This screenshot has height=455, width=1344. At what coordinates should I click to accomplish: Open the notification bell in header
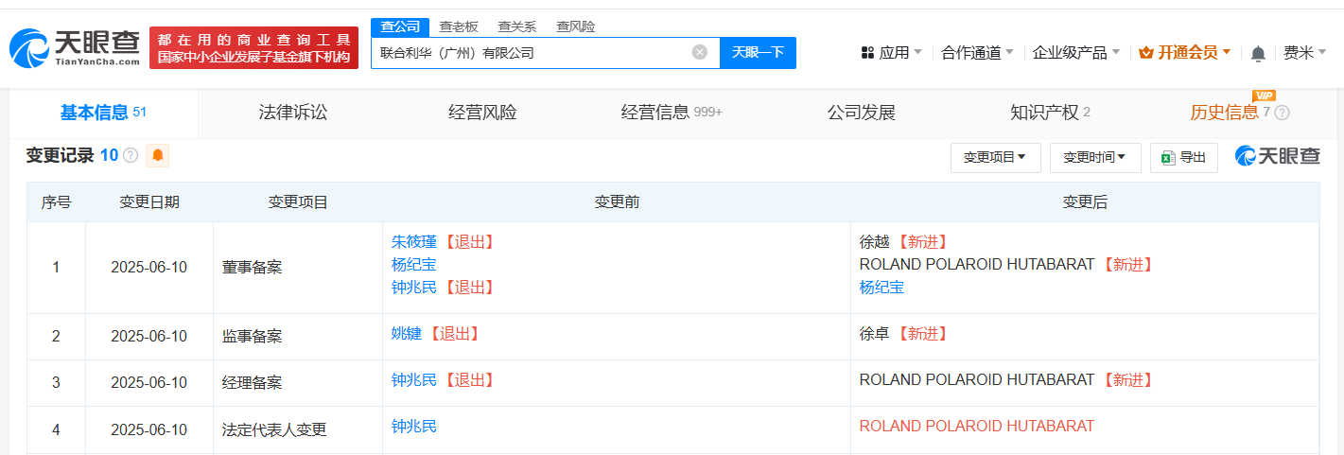tap(1258, 54)
